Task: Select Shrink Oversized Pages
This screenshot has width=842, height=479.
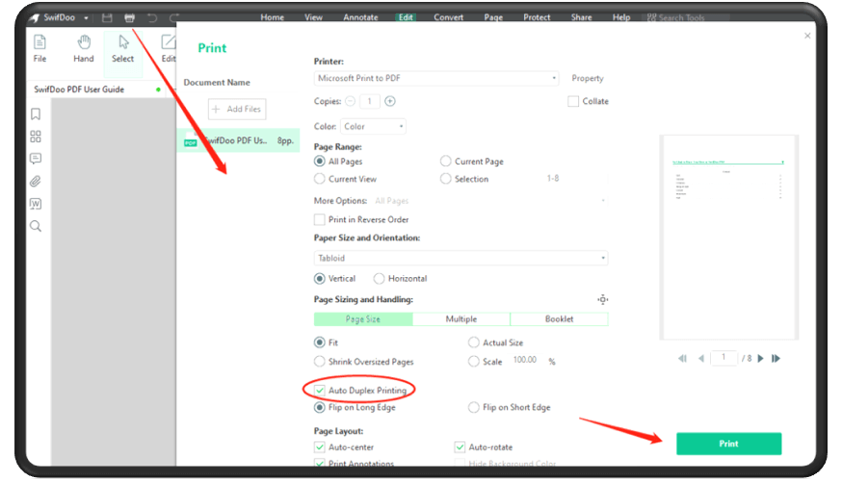Action: click(x=320, y=362)
